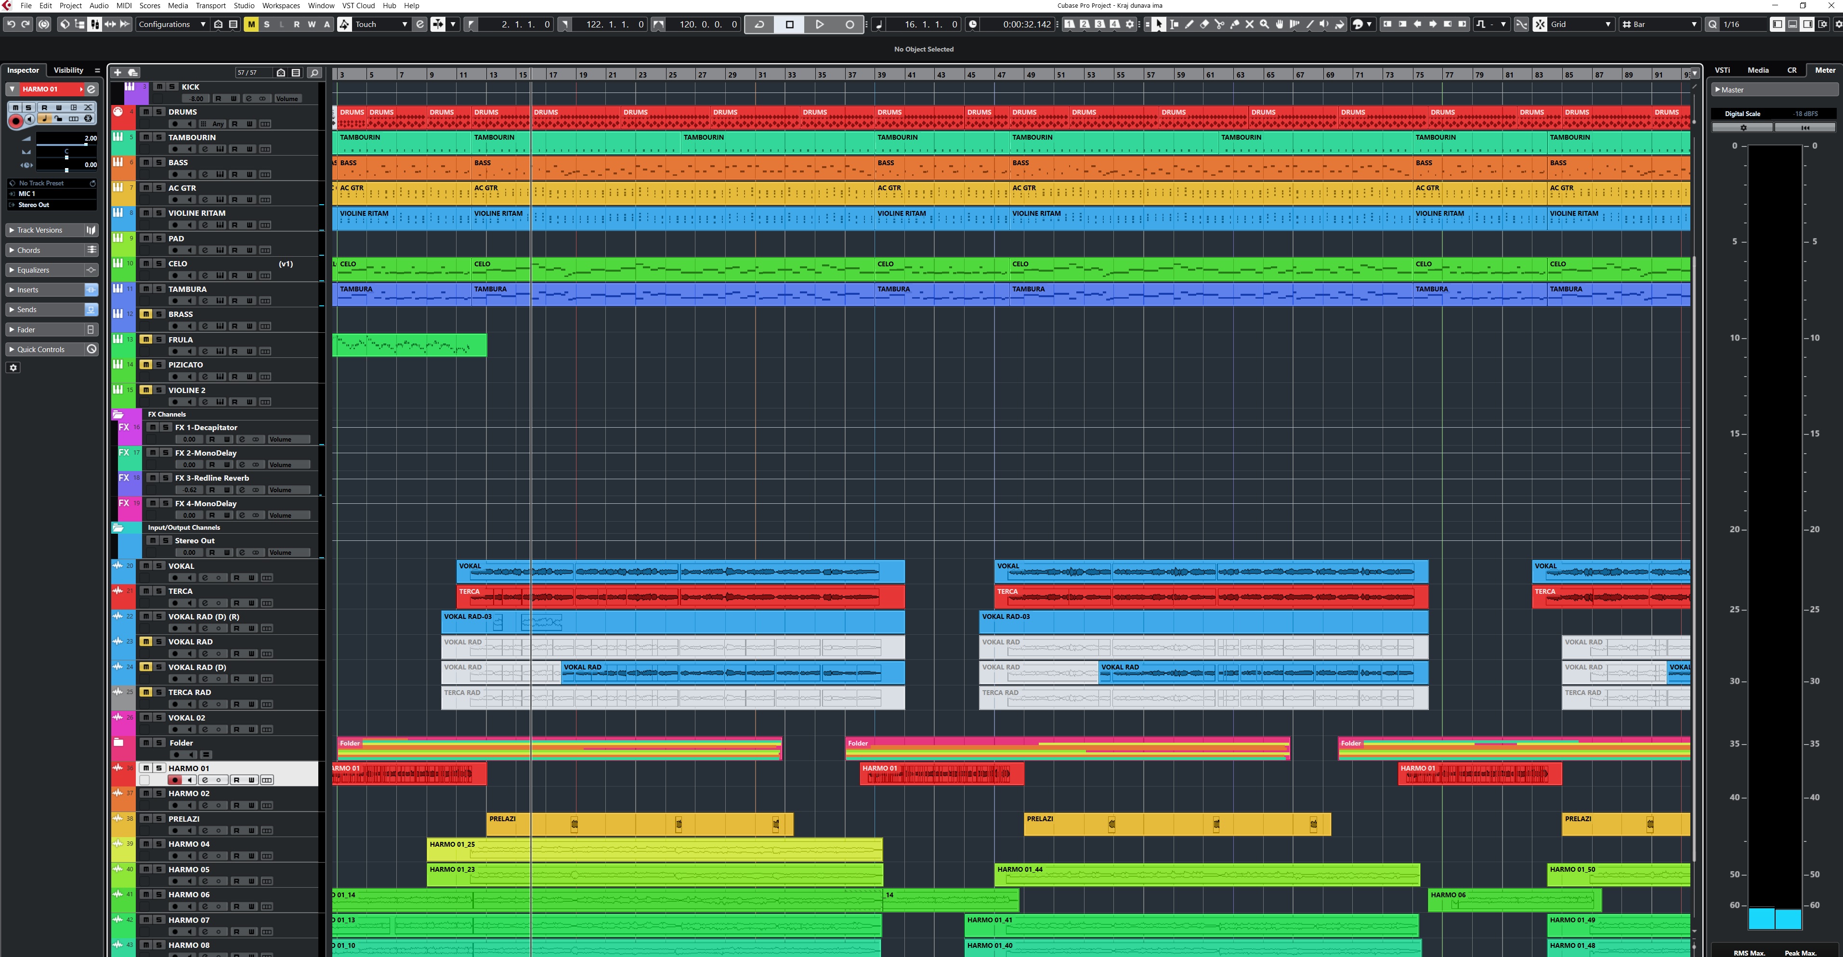Activate the cycle loop button
This screenshot has height=957, width=1843.
coord(759,25)
